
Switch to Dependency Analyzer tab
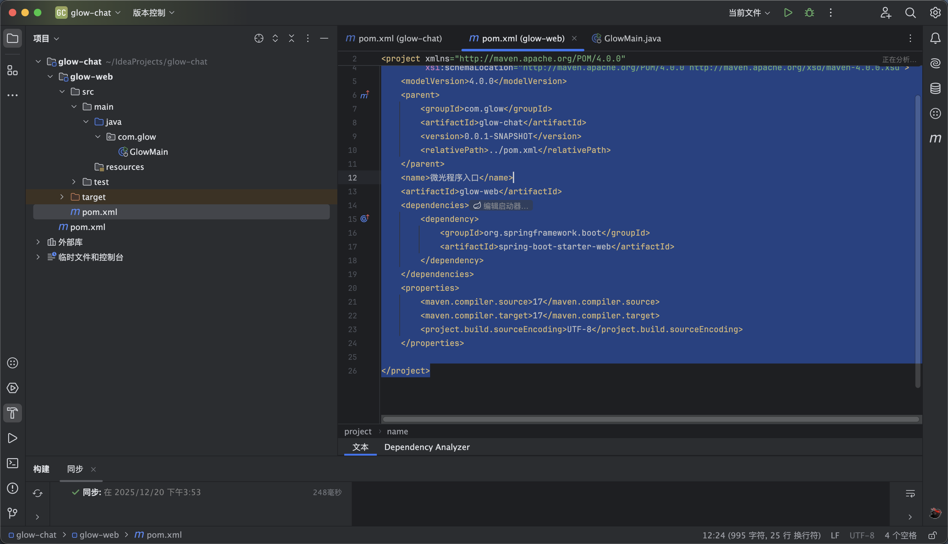427,447
